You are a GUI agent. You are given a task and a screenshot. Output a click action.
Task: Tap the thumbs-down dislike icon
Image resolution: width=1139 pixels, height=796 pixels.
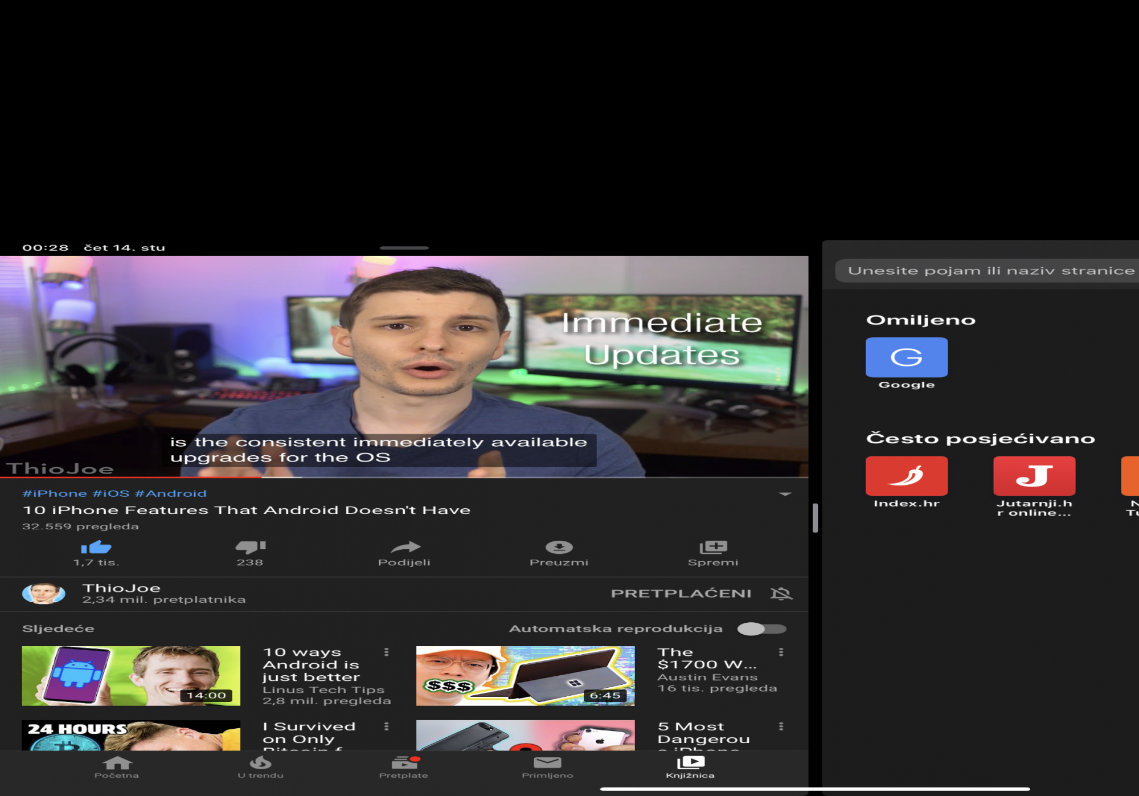click(250, 547)
